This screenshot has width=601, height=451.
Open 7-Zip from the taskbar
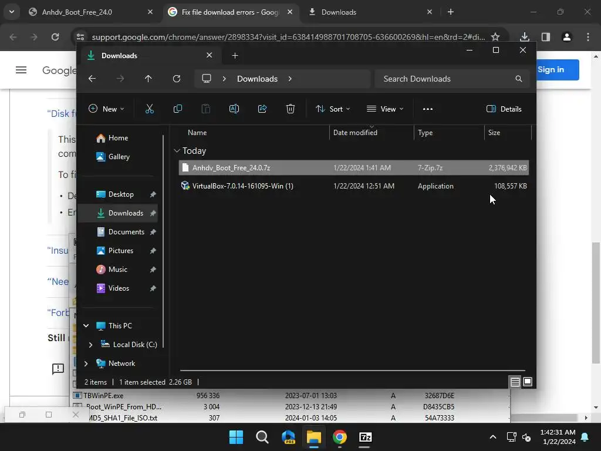coord(365,437)
